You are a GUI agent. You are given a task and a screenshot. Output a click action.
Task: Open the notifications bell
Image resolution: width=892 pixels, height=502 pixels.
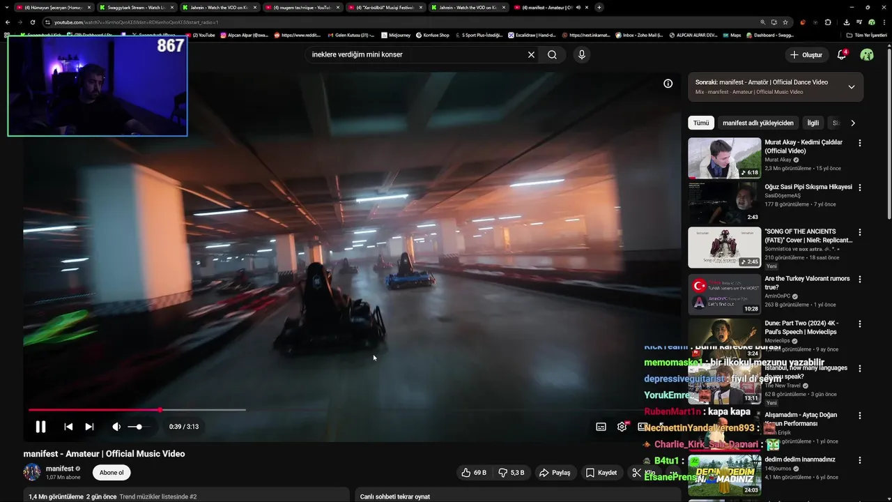pos(842,54)
